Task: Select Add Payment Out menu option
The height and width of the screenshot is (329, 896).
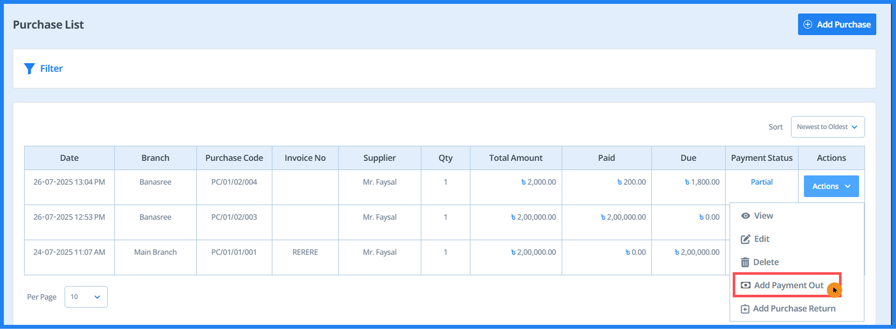Action: (x=788, y=285)
